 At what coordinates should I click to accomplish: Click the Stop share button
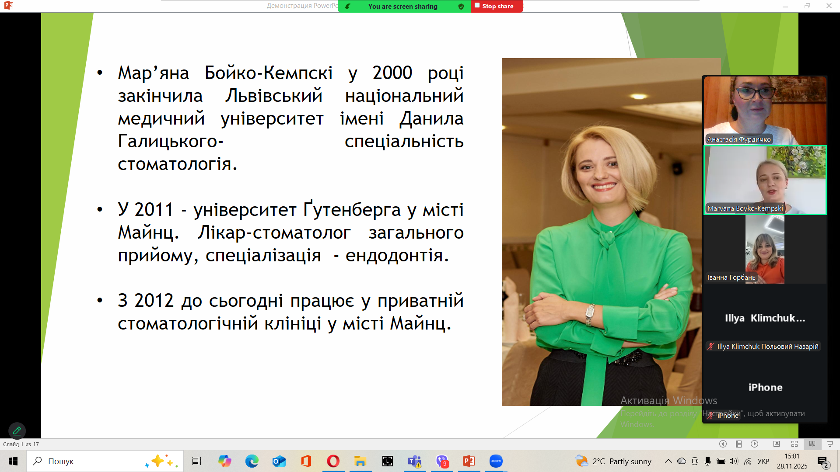tap(497, 6)
